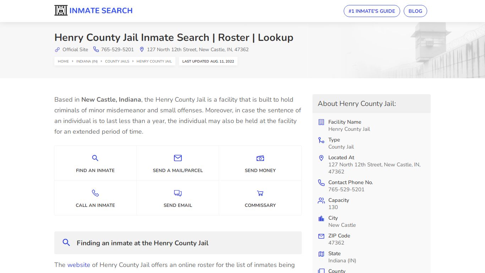Open the Official Site link
The height and width of the screenshot is (273, 485).
point(75,49)
